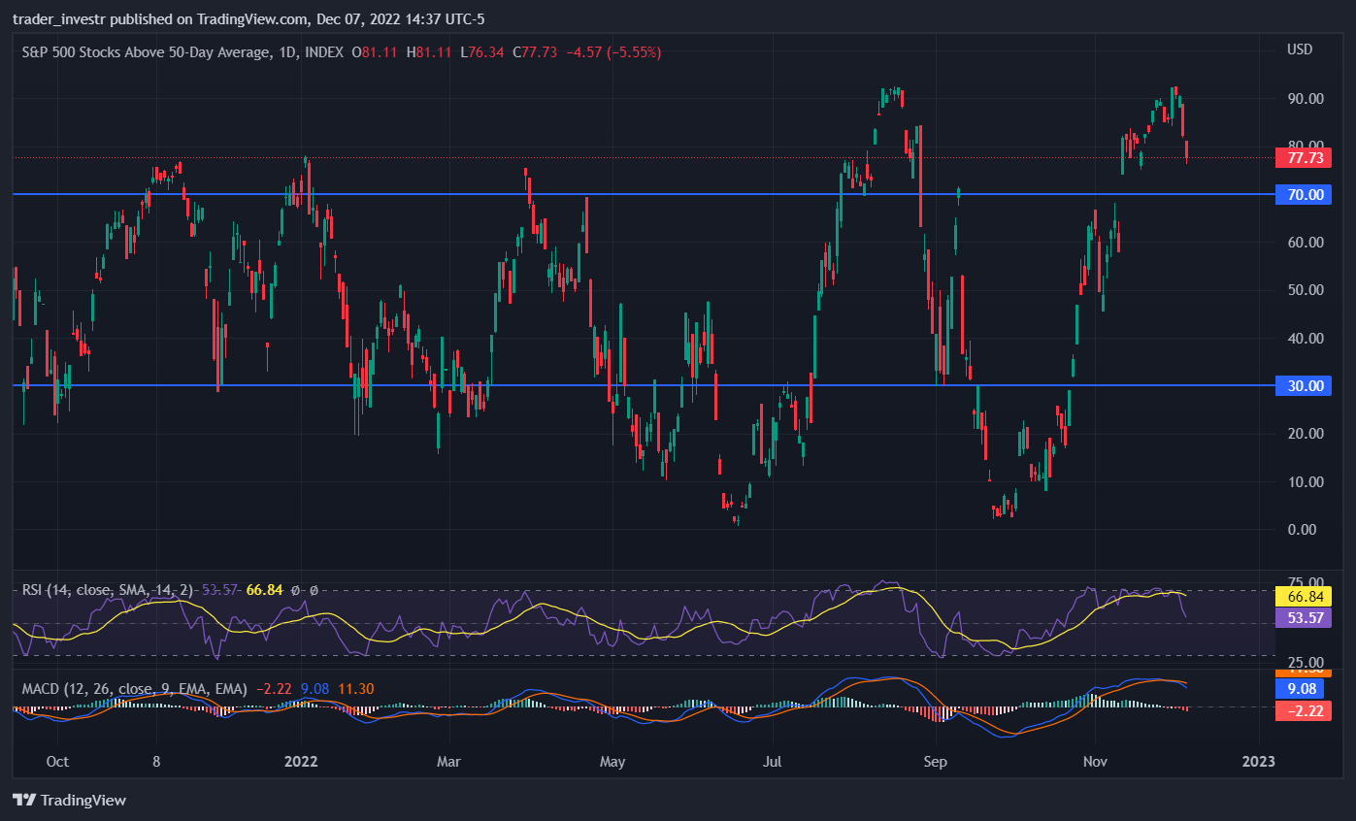Click the 80.00 price axis label
1356x821 pixels.
1306,147
